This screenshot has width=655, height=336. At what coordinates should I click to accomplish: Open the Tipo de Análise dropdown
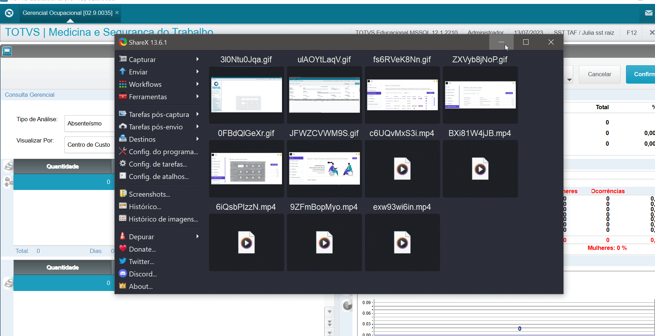point(89,123)
